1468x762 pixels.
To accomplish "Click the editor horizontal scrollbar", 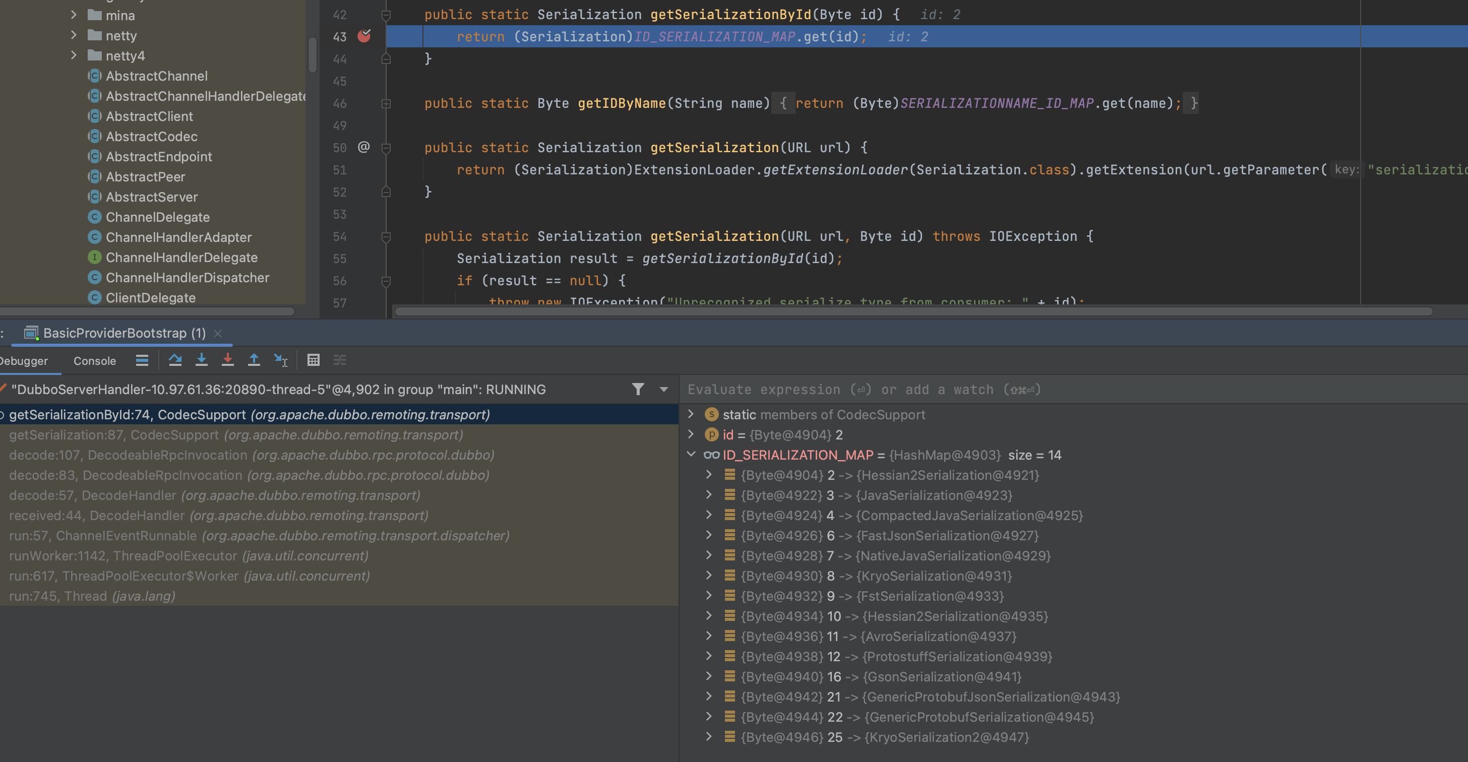I will coord(913,311).
